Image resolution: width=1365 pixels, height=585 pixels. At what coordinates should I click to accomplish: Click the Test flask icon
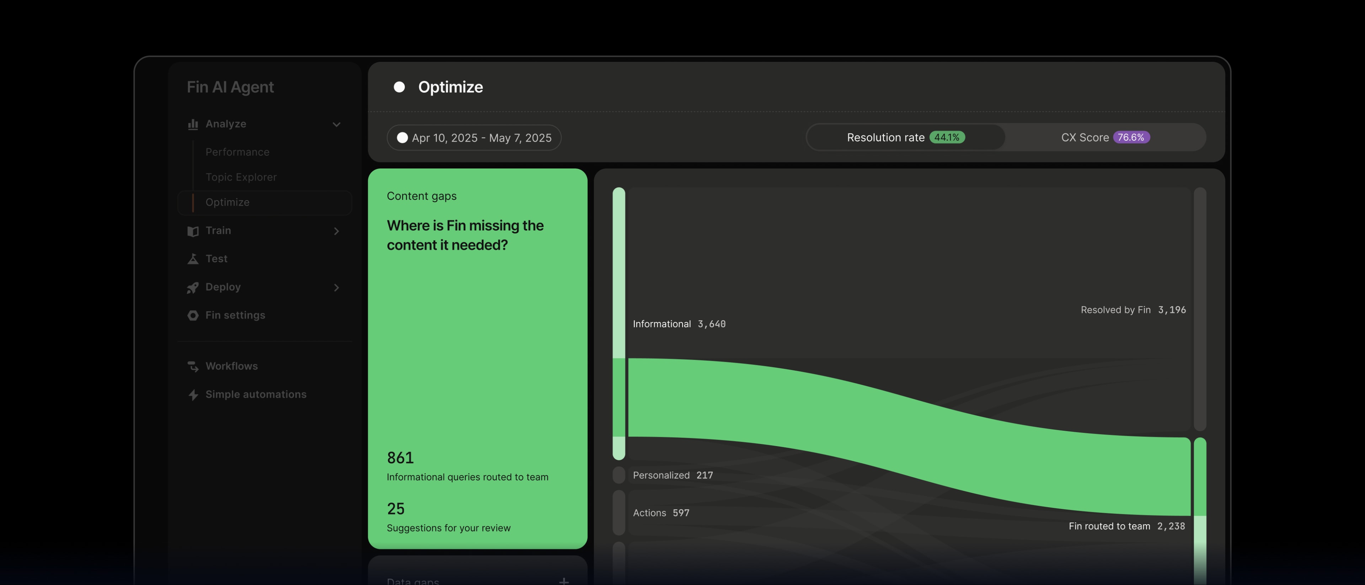coord(193,259)
